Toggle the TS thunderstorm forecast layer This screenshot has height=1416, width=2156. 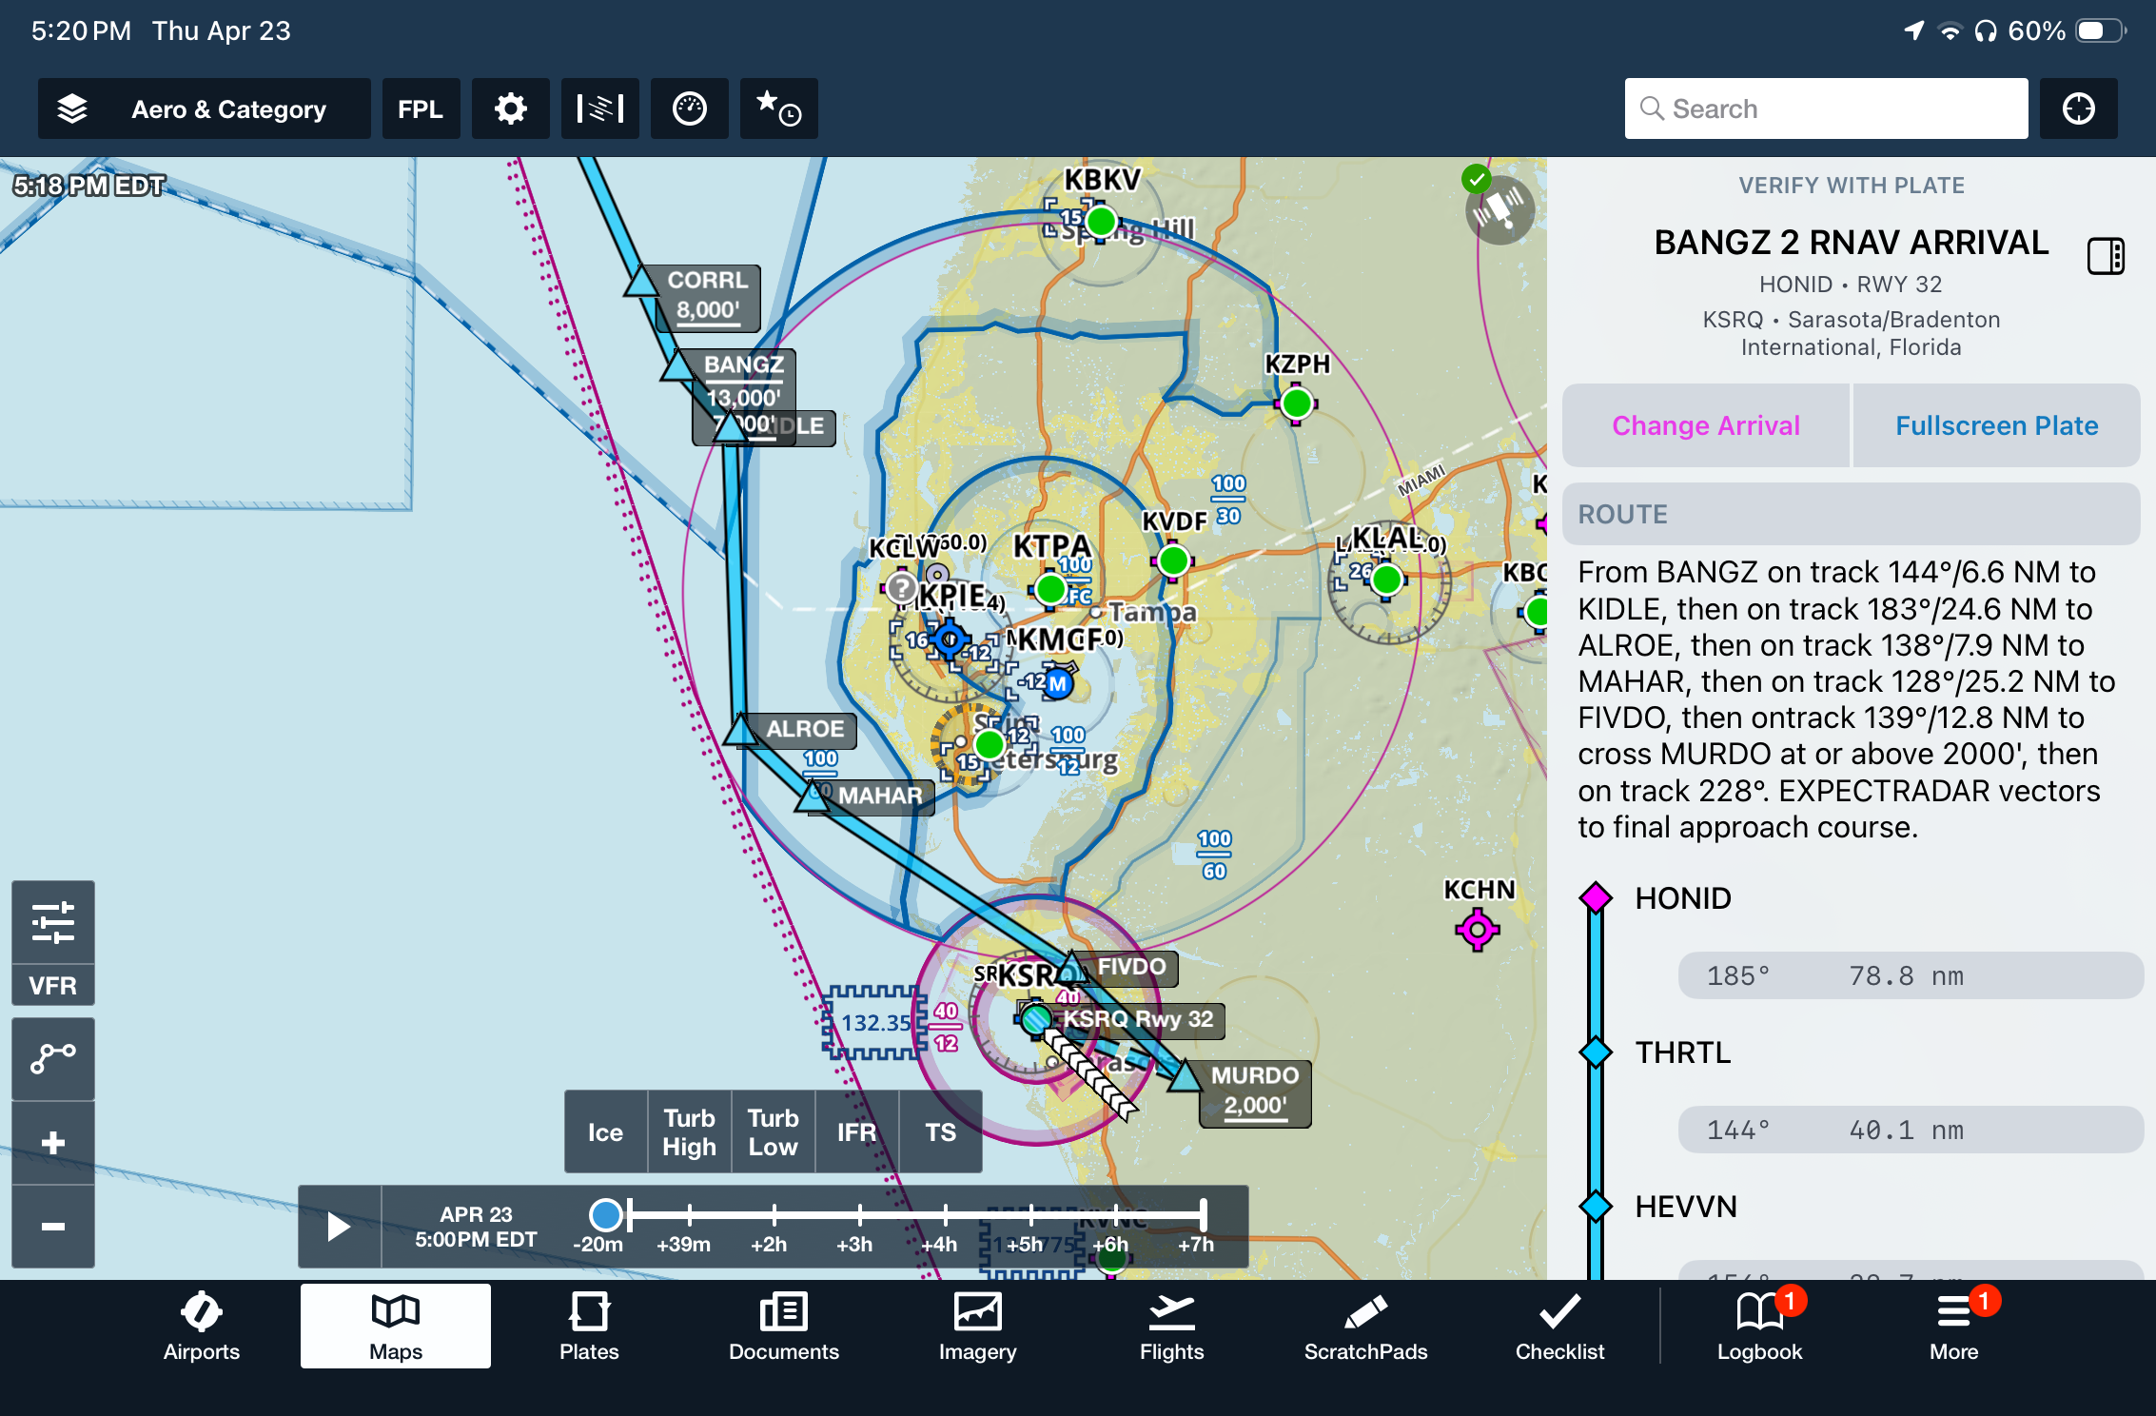coord(940,1131)
